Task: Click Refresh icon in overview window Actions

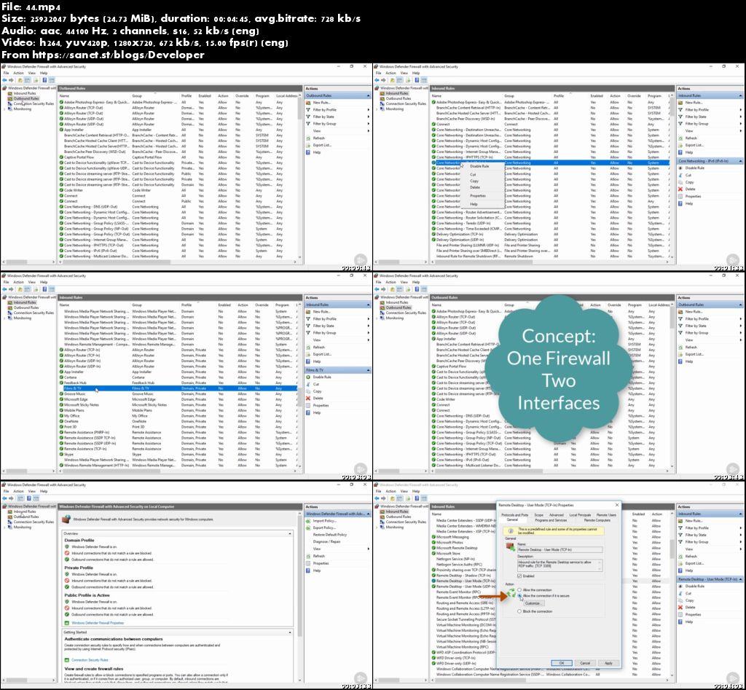Action: tap(308, 556)
